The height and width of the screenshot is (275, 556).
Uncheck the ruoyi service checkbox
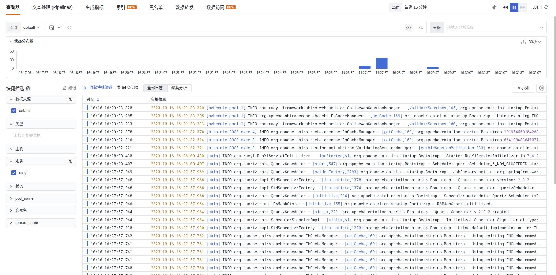(14, 173)
